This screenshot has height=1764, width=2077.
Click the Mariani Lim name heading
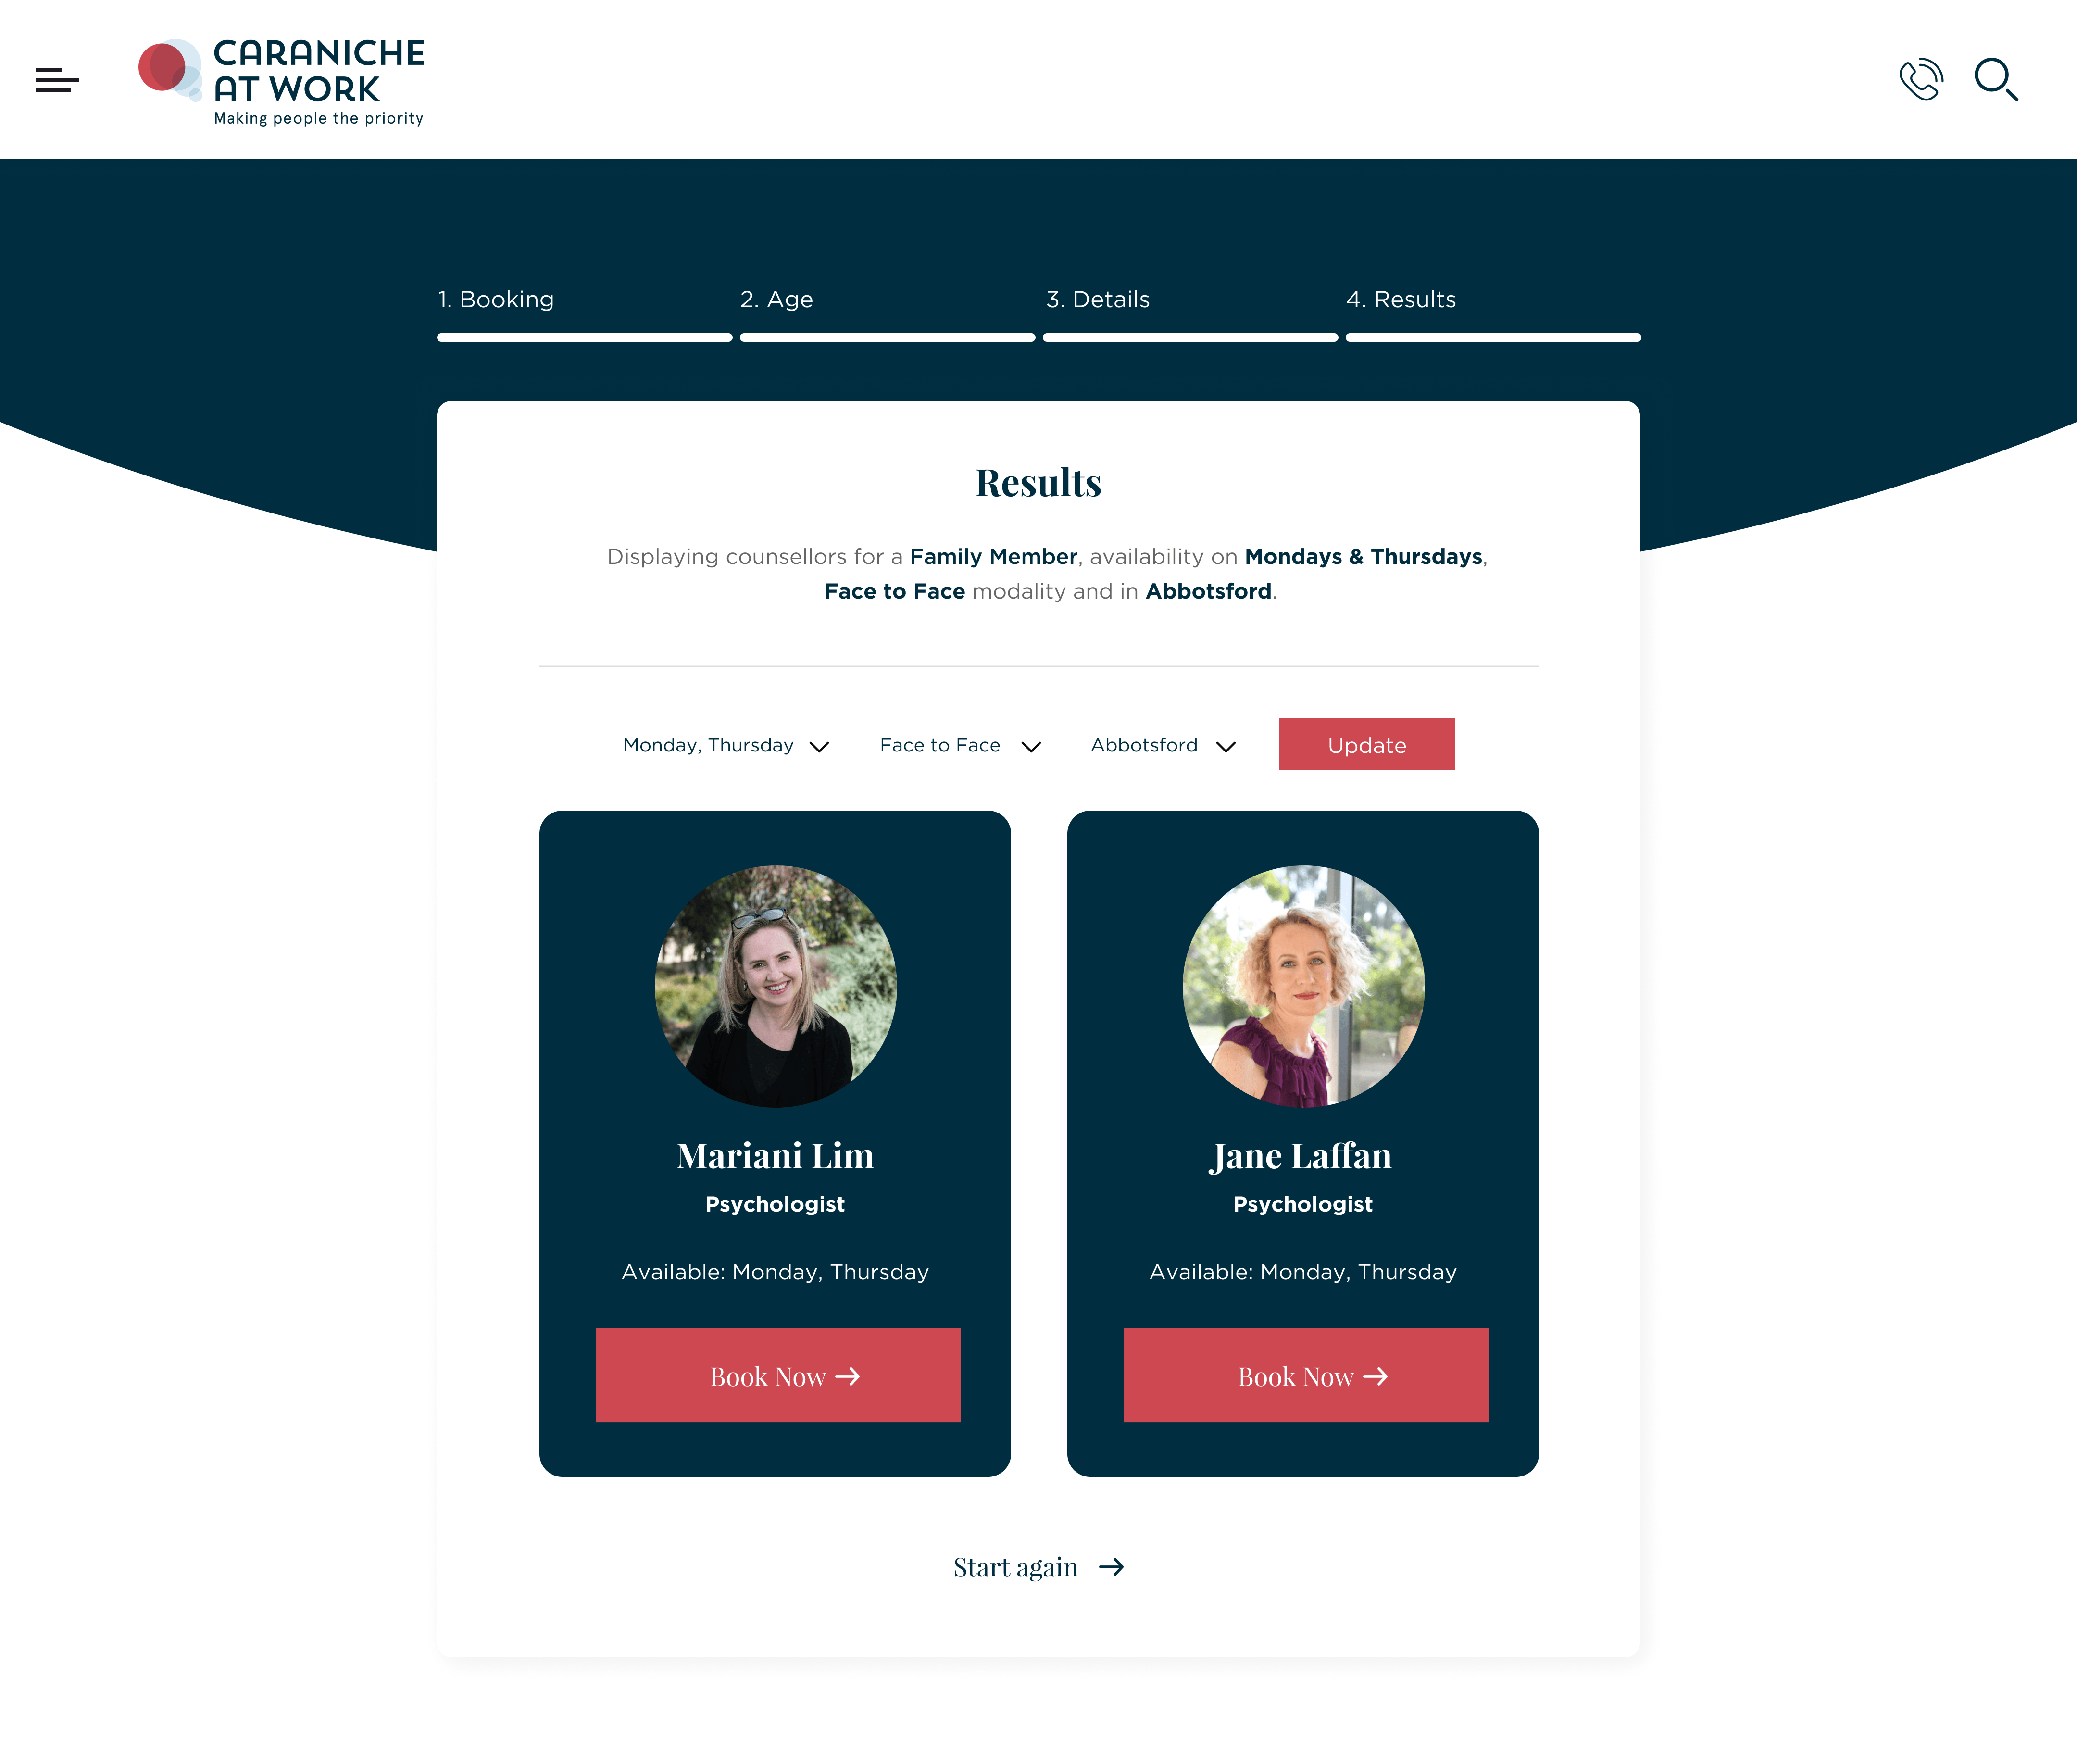pos(775,1156)
